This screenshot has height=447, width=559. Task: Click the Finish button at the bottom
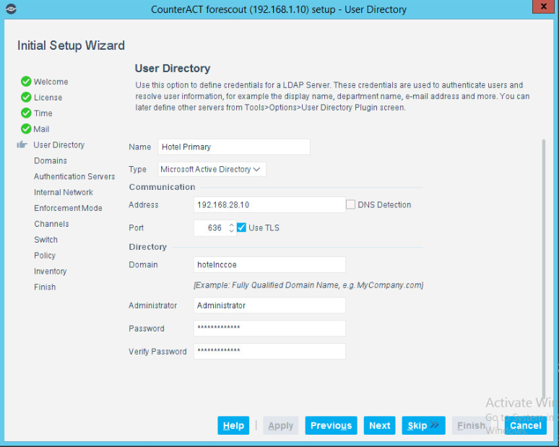(471, 425)
